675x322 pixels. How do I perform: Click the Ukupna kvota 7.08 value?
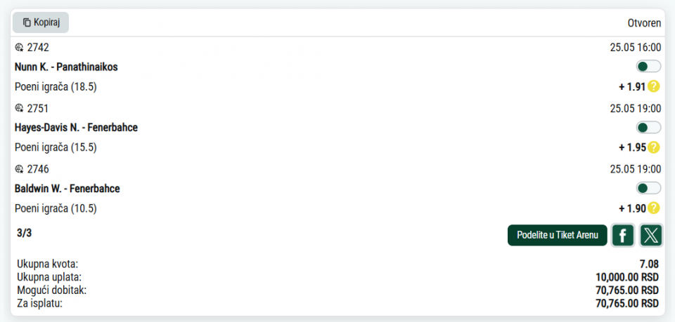click(x=649, y=264)
